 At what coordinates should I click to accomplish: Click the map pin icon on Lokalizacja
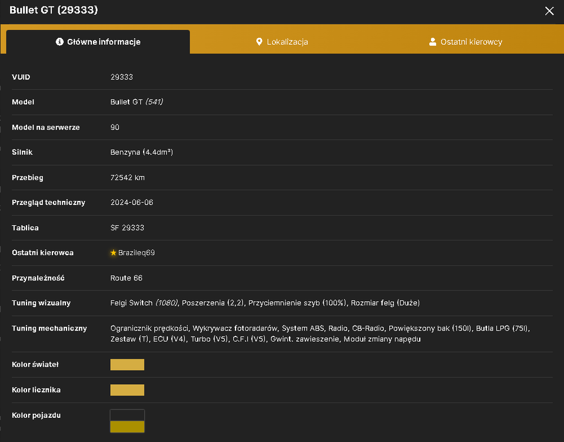pos(259,42)
